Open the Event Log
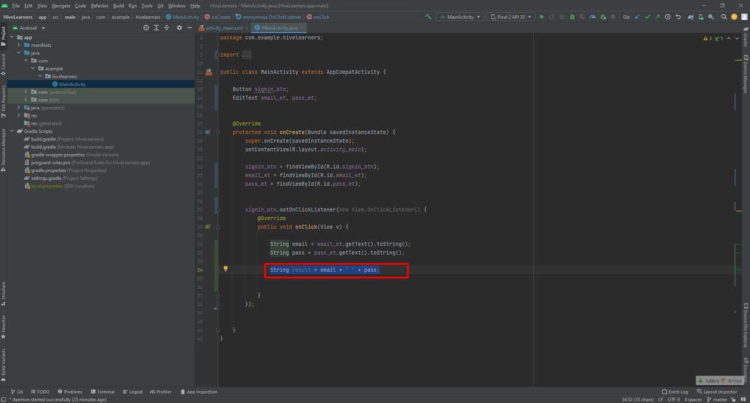This screenshot has height=403, width=750. (x=674, y=392)
